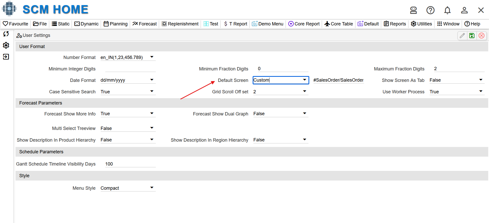Viewport: 489px width, 223px height.
Task: Save settings with the green disk icon
Action: pyautogui.click(x=472, y=36)
